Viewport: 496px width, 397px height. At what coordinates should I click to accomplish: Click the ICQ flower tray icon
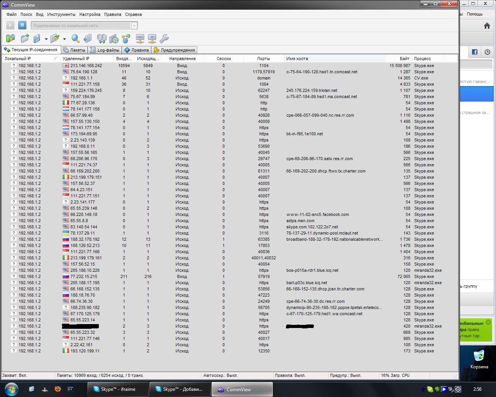click(437, 389)
